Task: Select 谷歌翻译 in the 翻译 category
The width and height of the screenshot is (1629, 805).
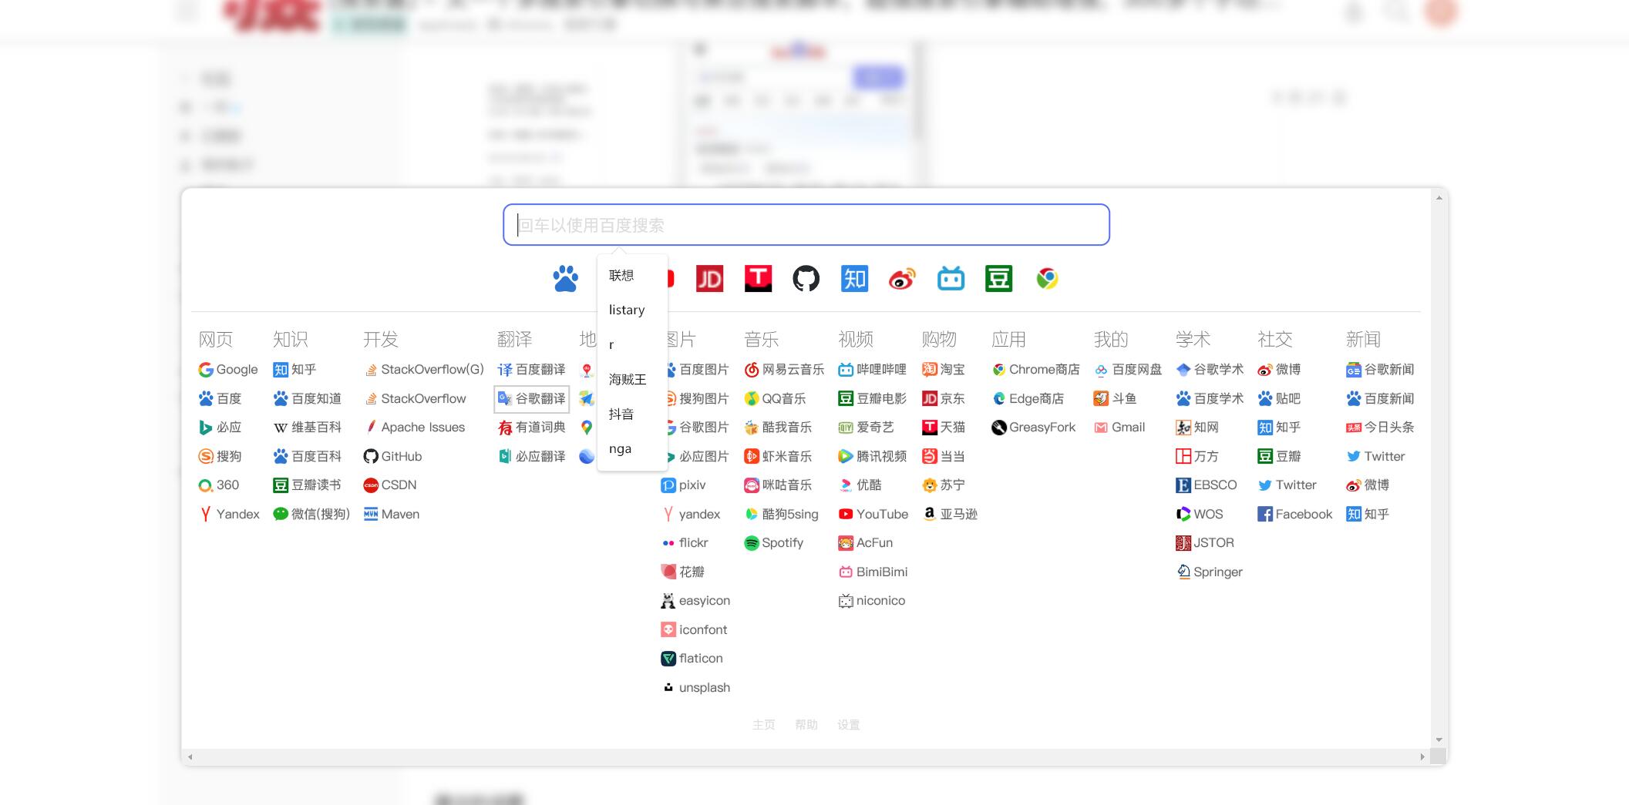Action: click(x=532, y=399)
